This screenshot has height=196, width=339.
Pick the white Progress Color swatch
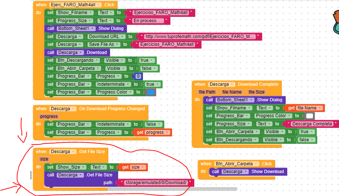click(x=309, y=116)
